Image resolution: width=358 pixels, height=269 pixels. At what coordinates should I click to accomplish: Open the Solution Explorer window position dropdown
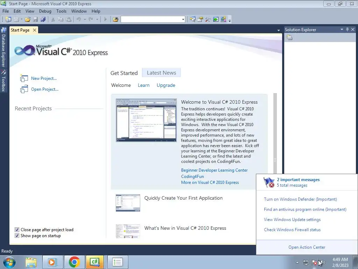342,29
